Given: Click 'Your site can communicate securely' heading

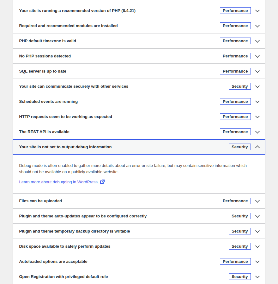Looking at the screenshot, I should [74, 86].
